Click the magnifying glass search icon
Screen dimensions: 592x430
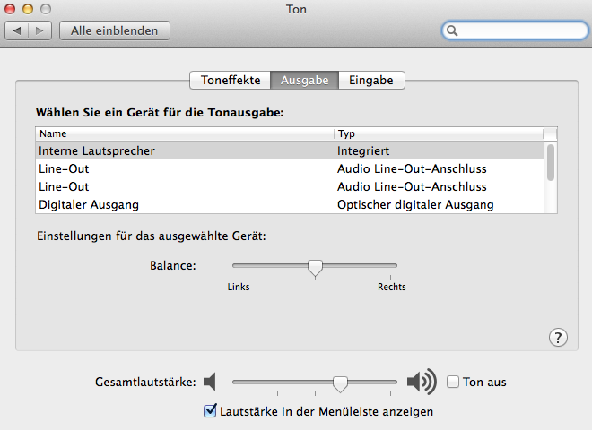pos(453,30)
